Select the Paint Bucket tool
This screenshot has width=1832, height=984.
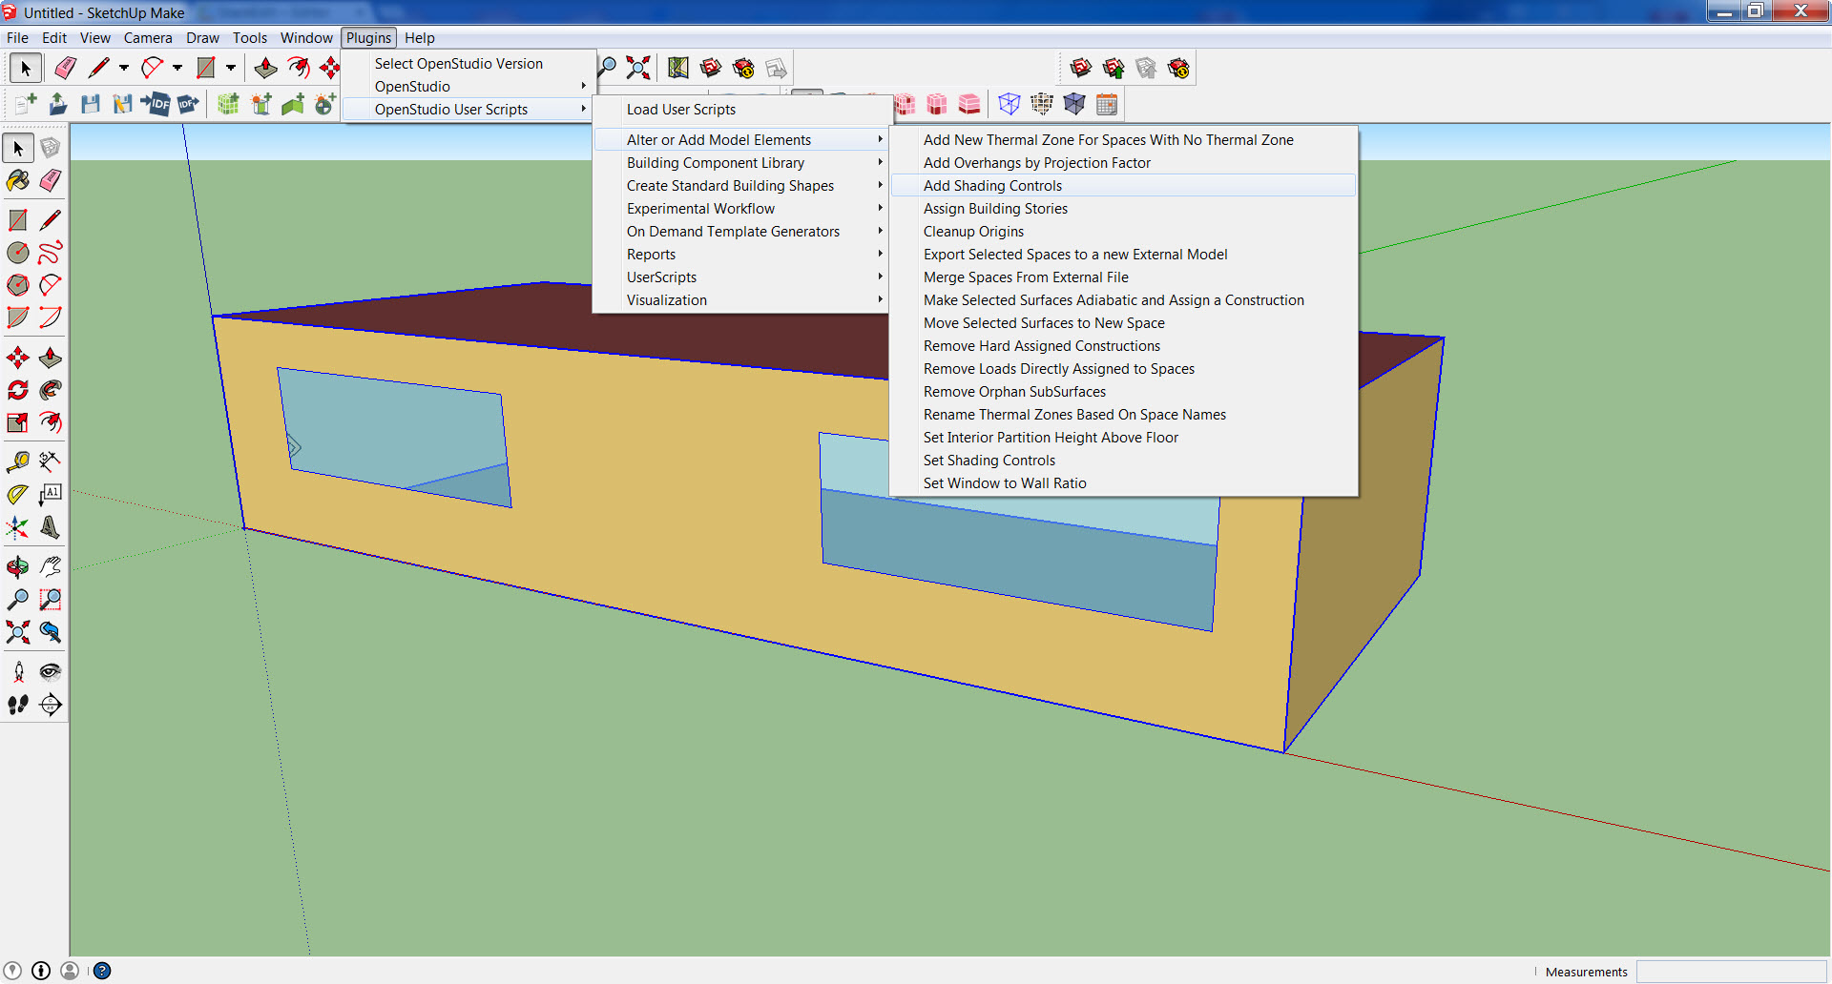(x=18, y=180)
